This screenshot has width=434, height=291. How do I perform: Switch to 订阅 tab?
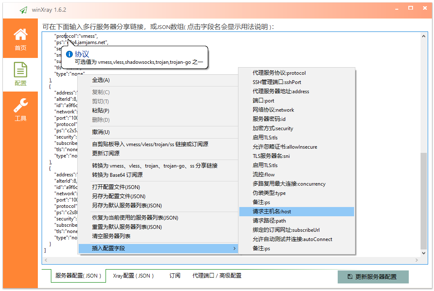tap(175, 276)
